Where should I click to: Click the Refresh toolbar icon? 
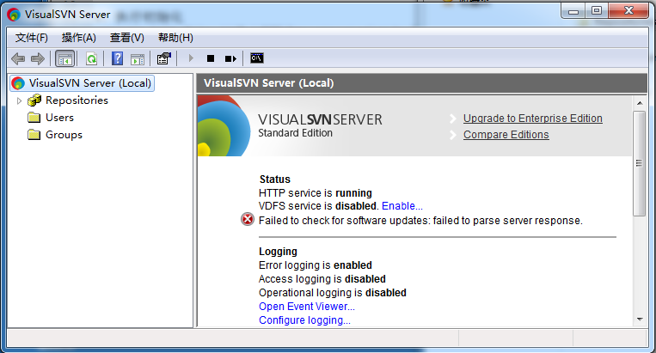pos(91,58)
